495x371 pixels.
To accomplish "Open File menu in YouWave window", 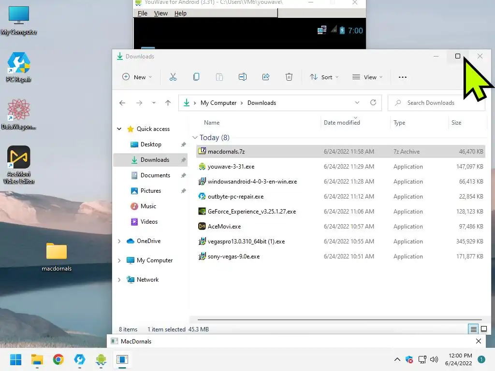I will 143,13.
